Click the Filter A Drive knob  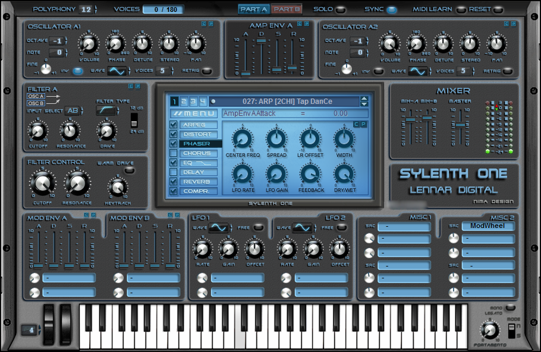[106, 131]
